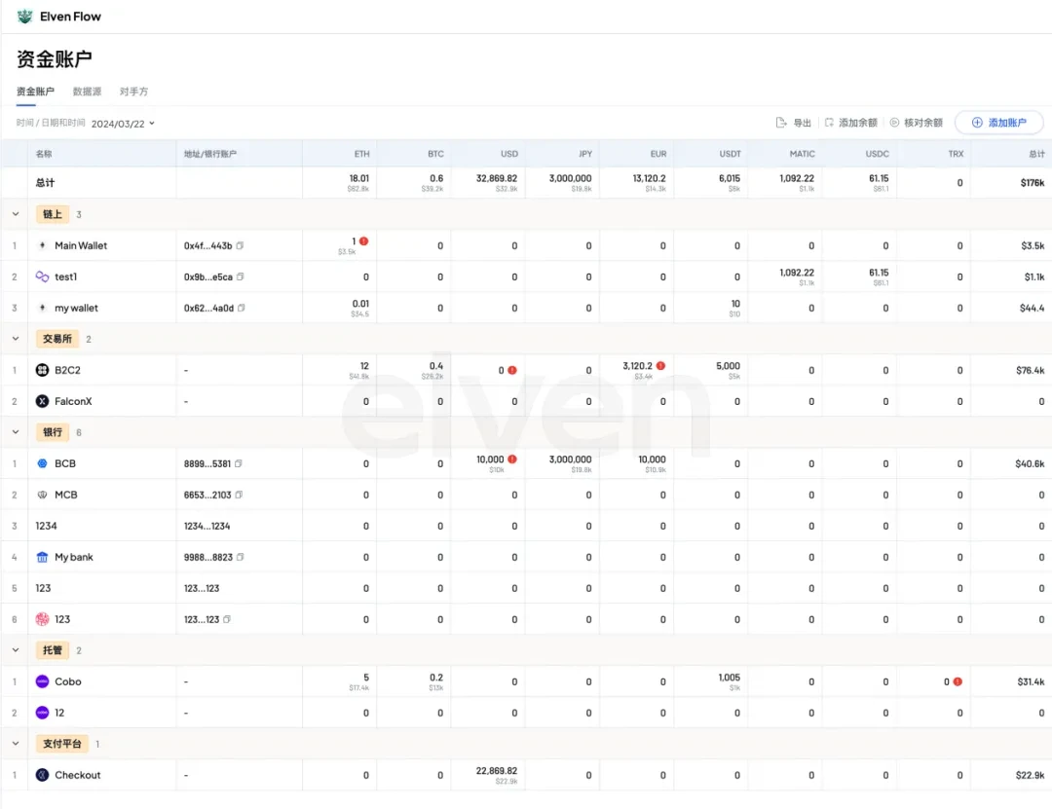Image resolution: width=1052 pixels, height=809 pixels.
Task: Copy the Main Wallet address
Action: click(241, 246)
